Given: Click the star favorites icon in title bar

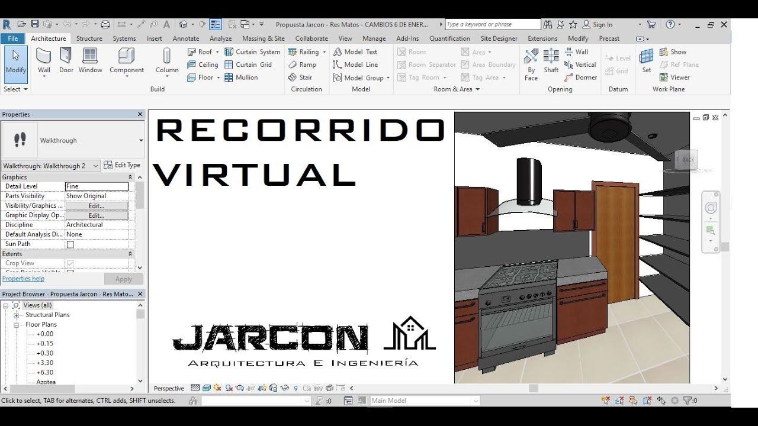Looking at the screenshot, I should coord(573,24).
